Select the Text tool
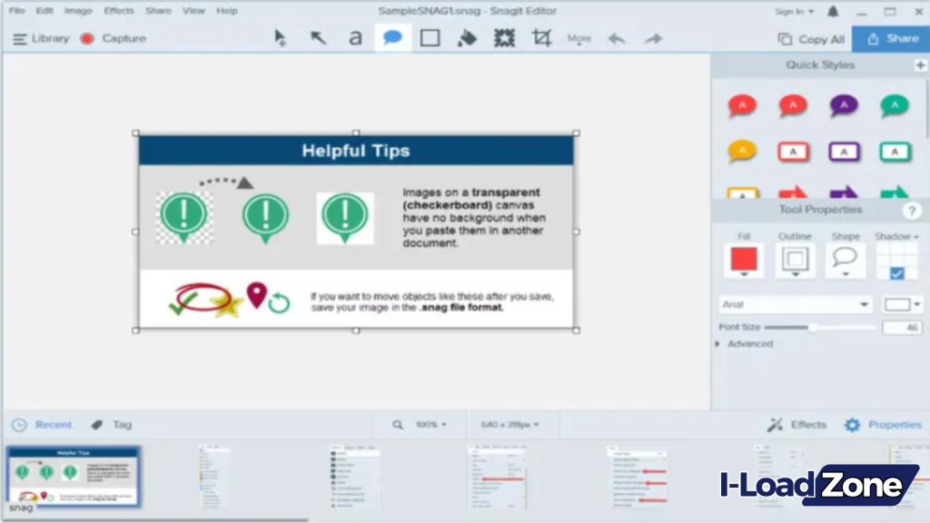This screenshot has width=930, height=523. pyautogui.click(x=354, y=38)
